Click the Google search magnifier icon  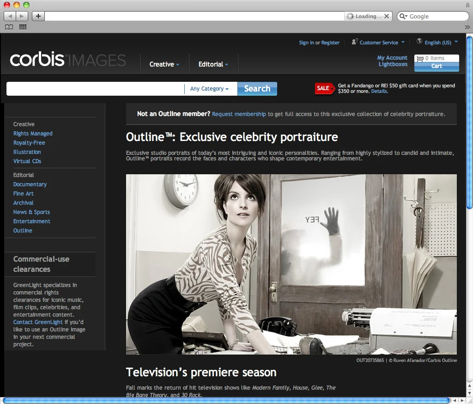(403, 16)
